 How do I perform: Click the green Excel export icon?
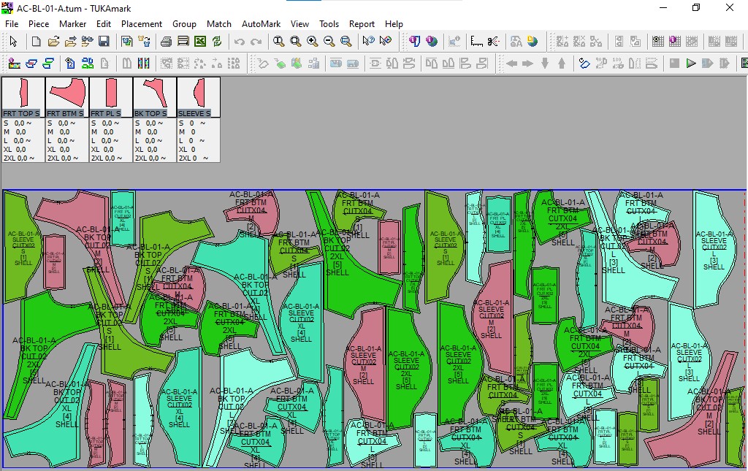coord(199,42)
